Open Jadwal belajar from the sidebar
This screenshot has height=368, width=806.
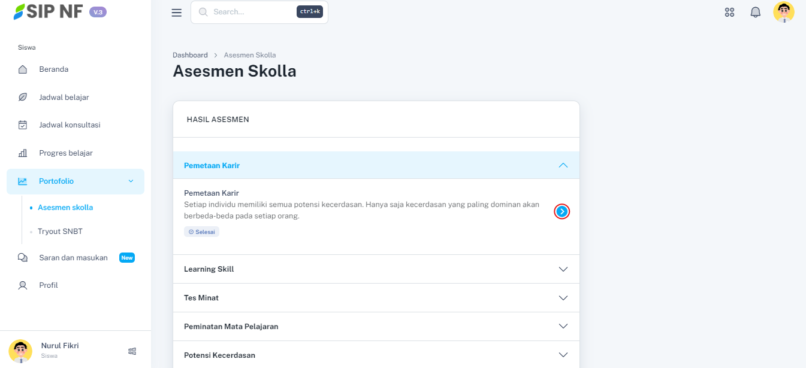[64, 97]
